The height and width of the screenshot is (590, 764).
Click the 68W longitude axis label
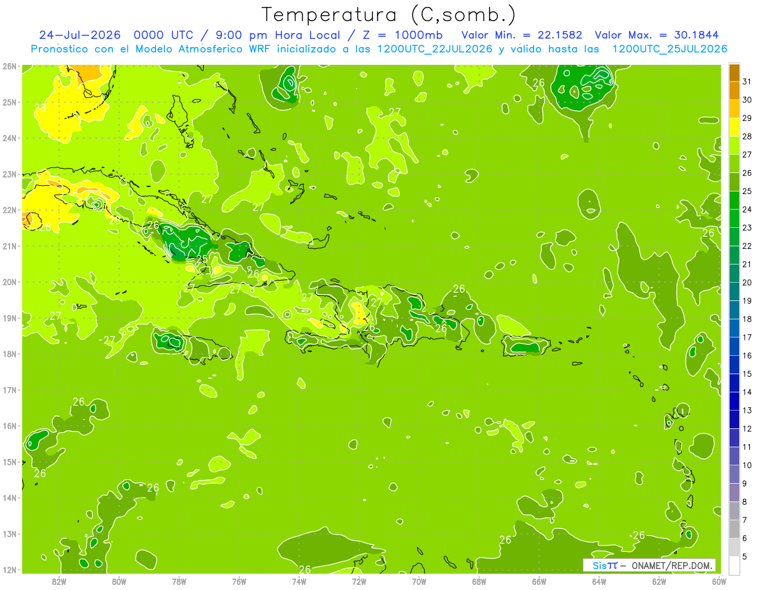479,580
